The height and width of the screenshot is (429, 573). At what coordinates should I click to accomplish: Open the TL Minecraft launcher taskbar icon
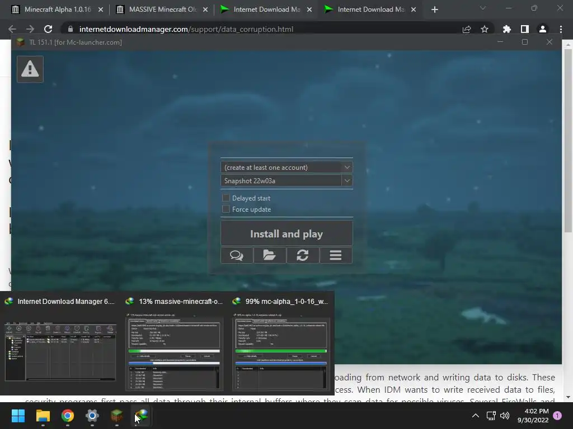coord(116,416)
